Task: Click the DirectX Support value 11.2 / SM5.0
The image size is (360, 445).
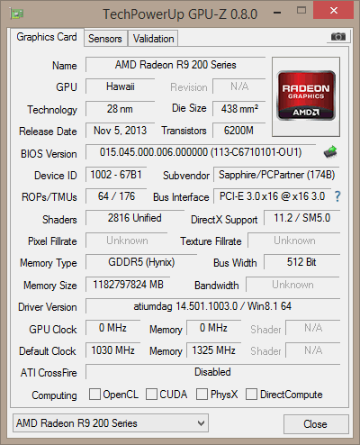Action: coord(301,218)
